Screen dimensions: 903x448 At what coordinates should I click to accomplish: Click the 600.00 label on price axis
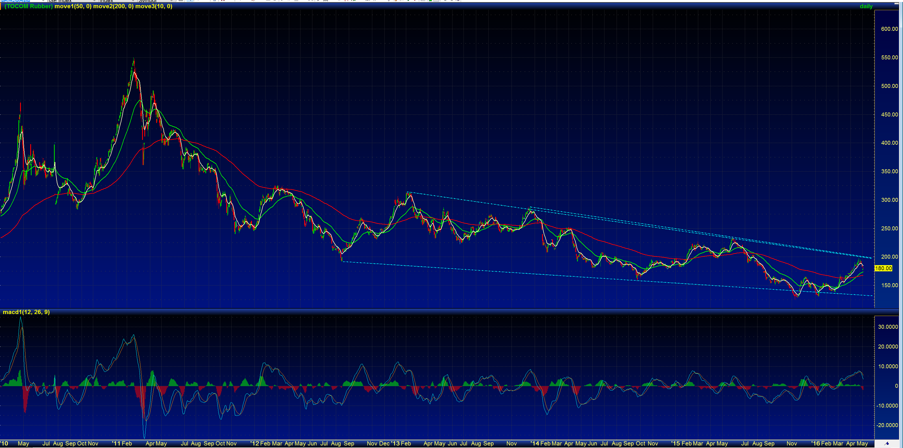pos(889,29)
